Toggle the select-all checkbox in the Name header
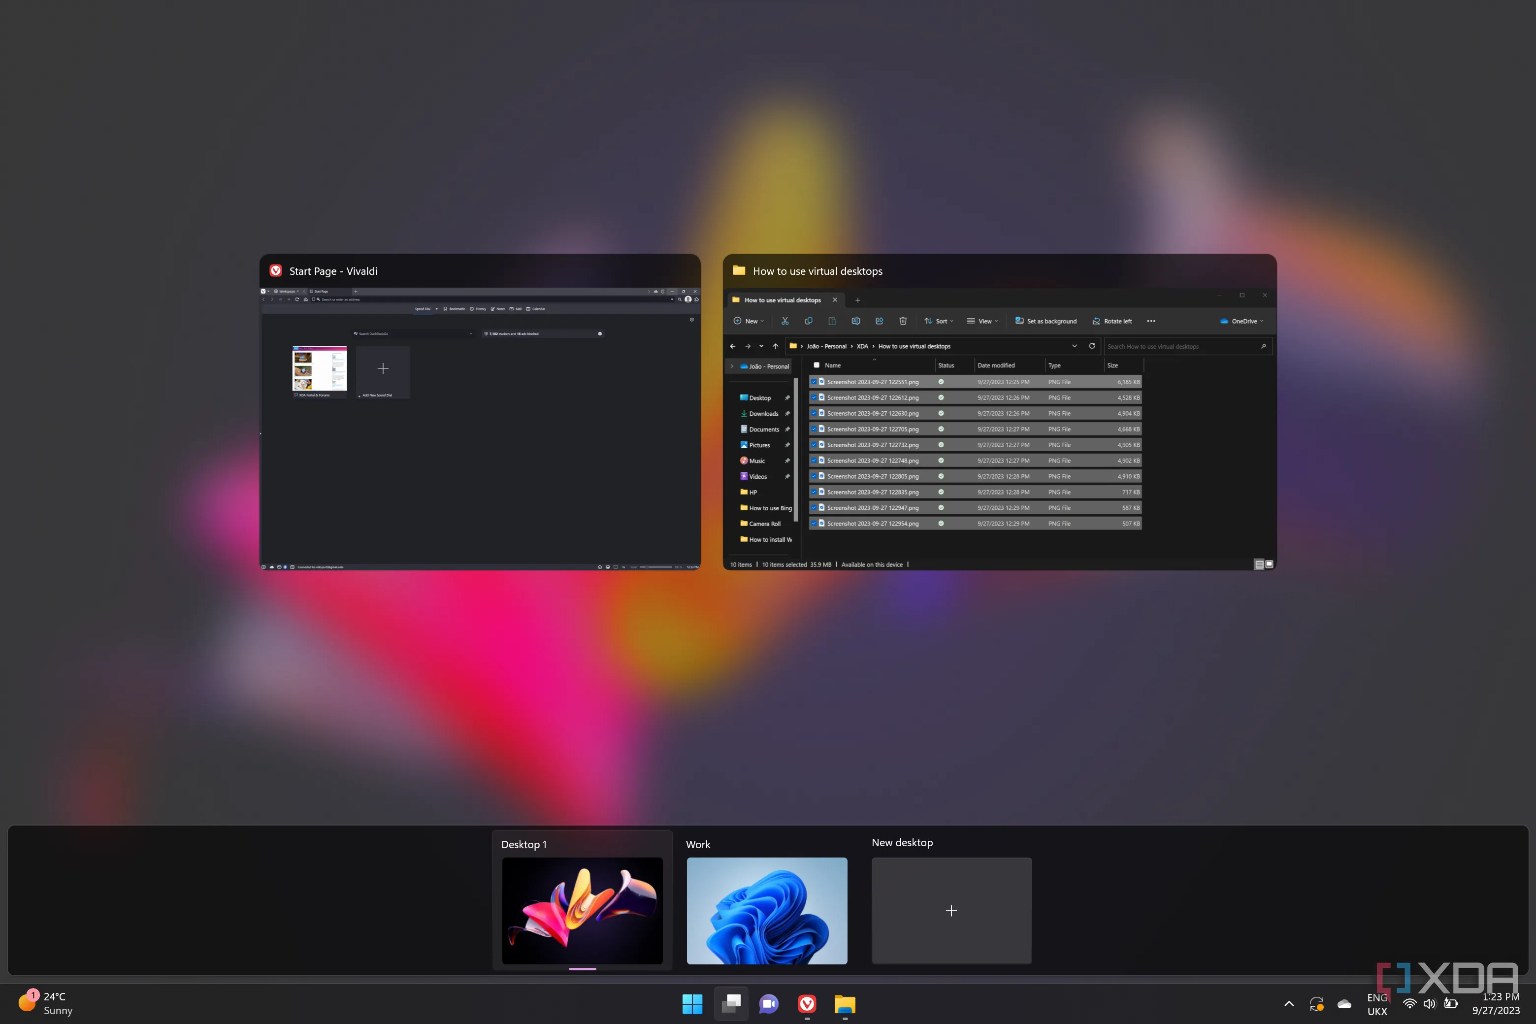The image size is (1536, 1024). [x=816, y=365]
